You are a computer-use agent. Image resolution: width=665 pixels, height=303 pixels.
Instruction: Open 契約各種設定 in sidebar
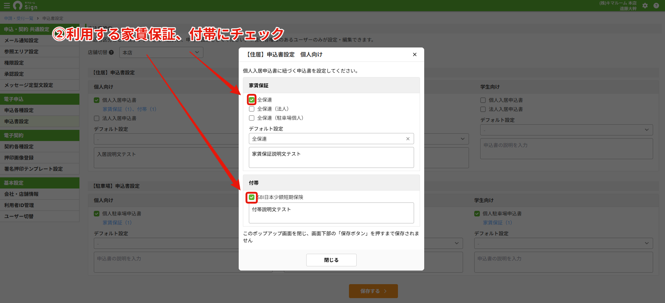pyautogui.click(x=40, y=147)
